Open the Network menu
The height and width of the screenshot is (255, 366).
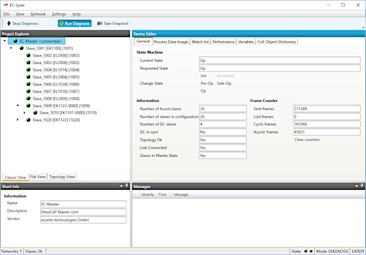[38, 14]
